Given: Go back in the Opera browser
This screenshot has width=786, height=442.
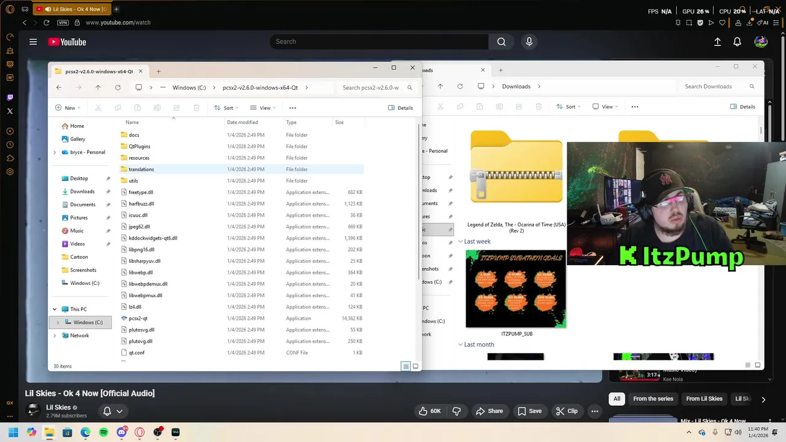Looking at the screenshot, I should (x=25, y=23).
